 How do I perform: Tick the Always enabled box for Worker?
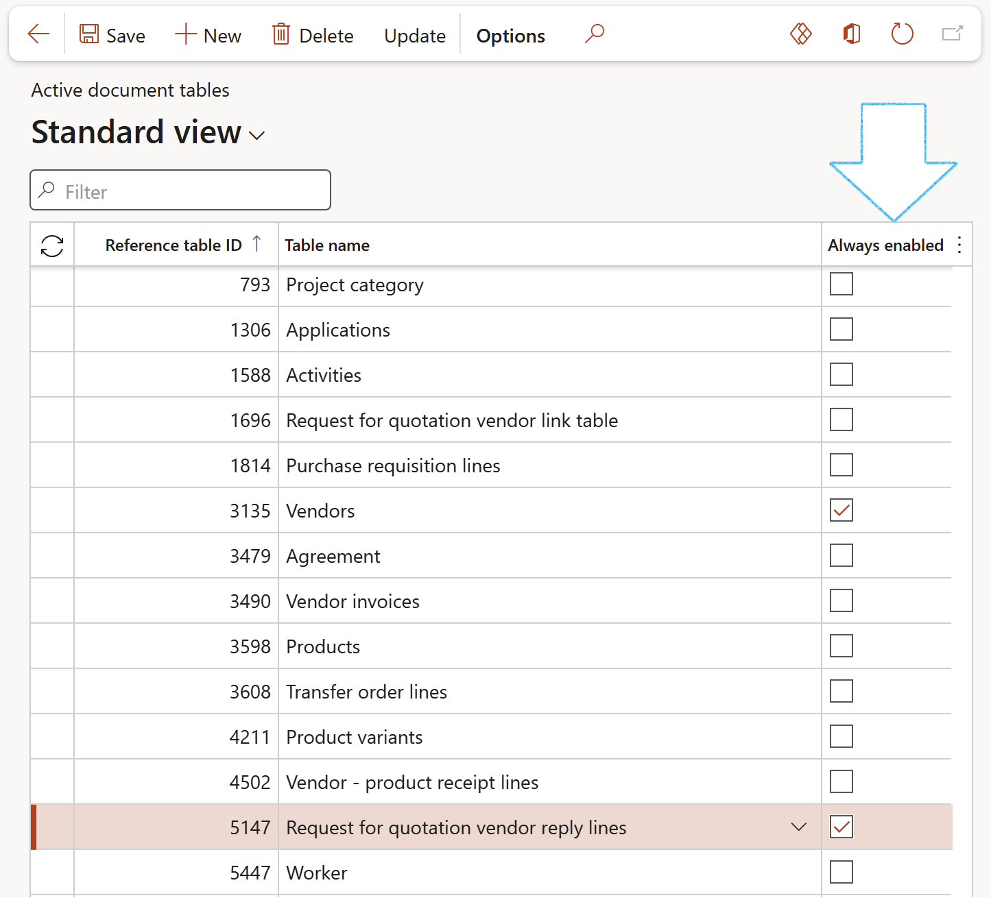click(x=841, y=872)
